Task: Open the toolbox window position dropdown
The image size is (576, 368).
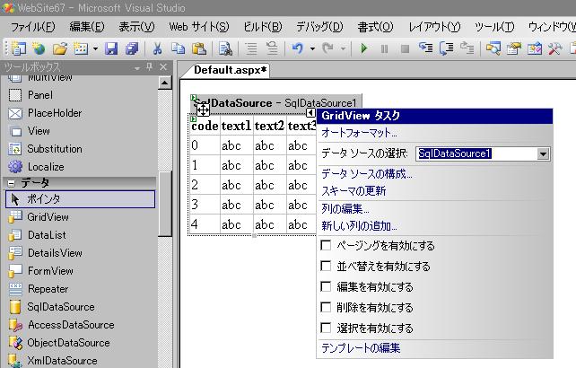Action: tap(137, 67)
